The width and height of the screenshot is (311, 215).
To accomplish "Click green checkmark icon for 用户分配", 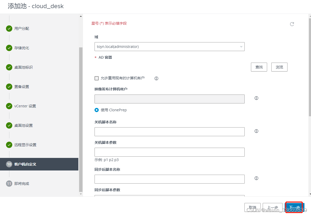I will pyautogui.click(x=9, y=29).
